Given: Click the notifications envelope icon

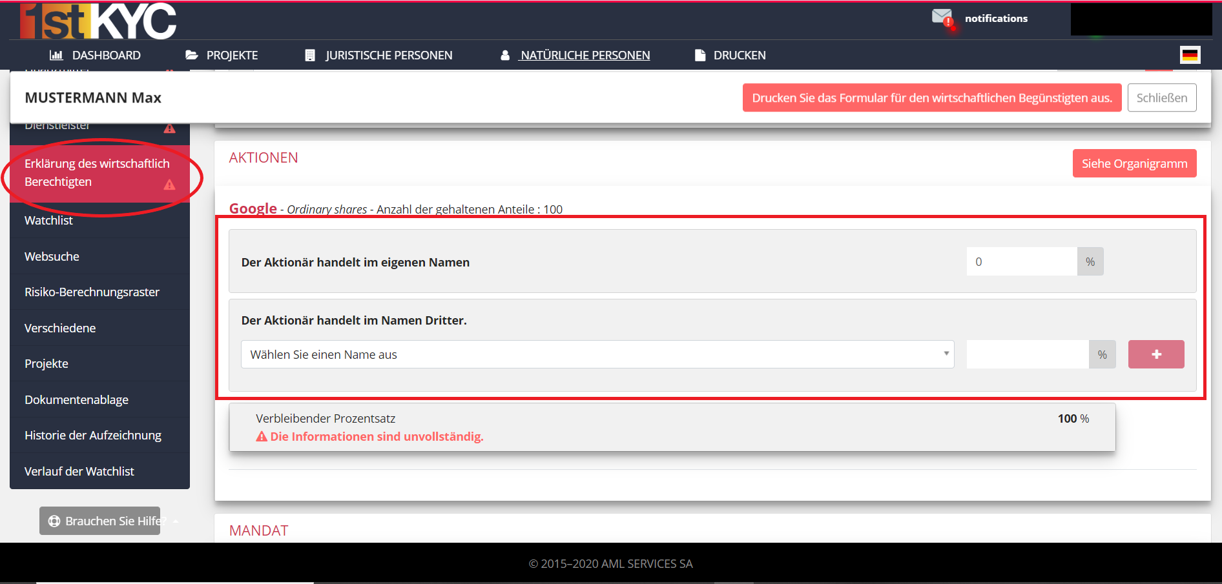Looking at the screenshot, I should click(942, 18).
